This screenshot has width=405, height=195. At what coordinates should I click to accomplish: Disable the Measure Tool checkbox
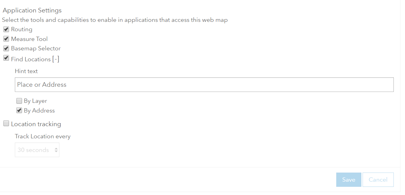pos(6,39)
